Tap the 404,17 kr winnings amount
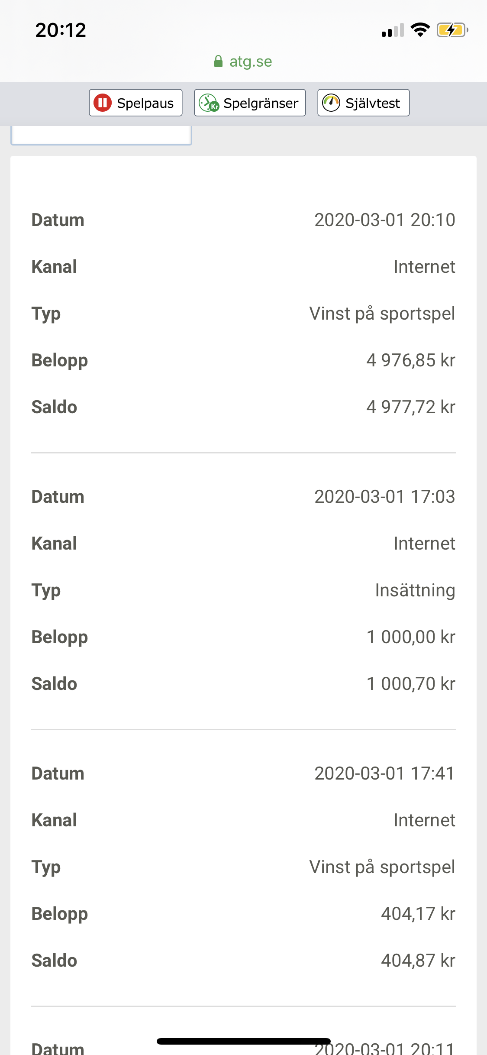Screen dimensions: 487x1055 418,914
